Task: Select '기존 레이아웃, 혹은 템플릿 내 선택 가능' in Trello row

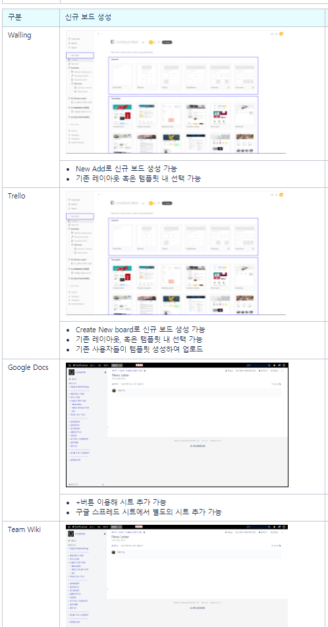Action: tap(139, 340)
